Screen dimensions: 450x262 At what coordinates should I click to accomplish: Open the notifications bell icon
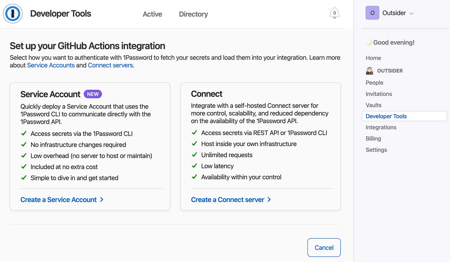tap(334, 13)
